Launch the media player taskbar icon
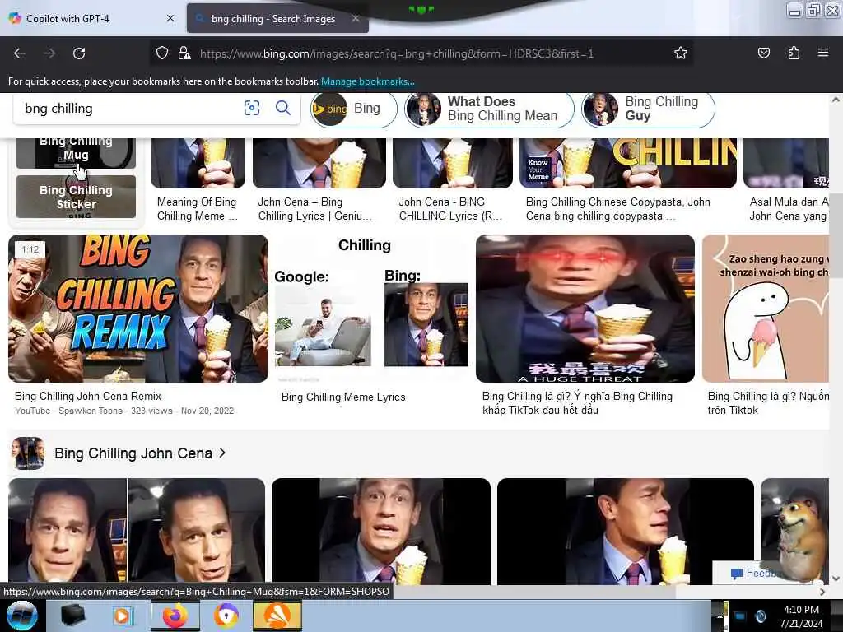This screenshot has width=843, height=632. (122, 616)
